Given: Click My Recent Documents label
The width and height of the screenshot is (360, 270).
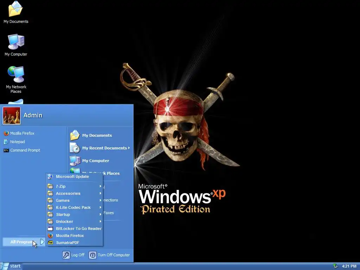Looking at the screenshot, I should coord(104,148).
